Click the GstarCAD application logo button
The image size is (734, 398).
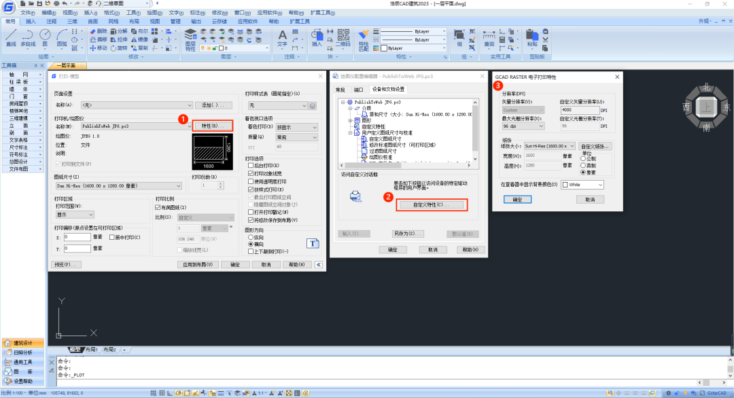tap(8, 7)
